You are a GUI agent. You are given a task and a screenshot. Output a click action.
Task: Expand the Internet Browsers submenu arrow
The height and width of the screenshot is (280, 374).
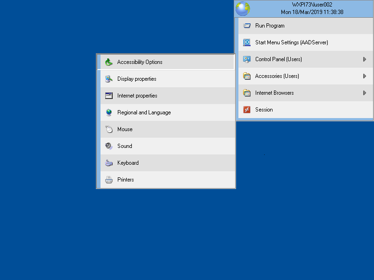tap(364, 93)
